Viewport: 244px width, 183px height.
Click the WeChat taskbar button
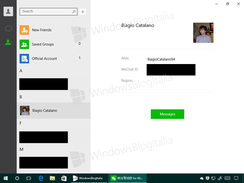(127, 178)
